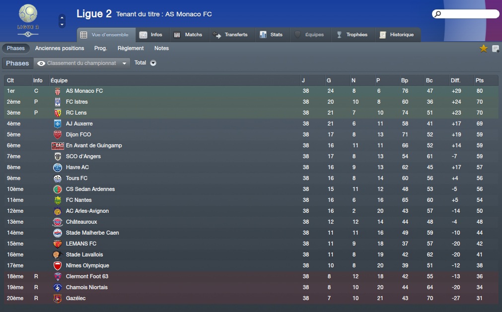Open the Trophées tab
The width and height of the screenshot is (502, 312).
352,35
